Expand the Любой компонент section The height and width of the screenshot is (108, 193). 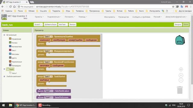tap(4, 76)
